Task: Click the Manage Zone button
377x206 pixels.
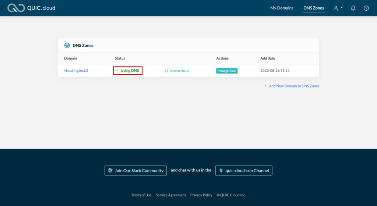Action: [x=227, y=71]
